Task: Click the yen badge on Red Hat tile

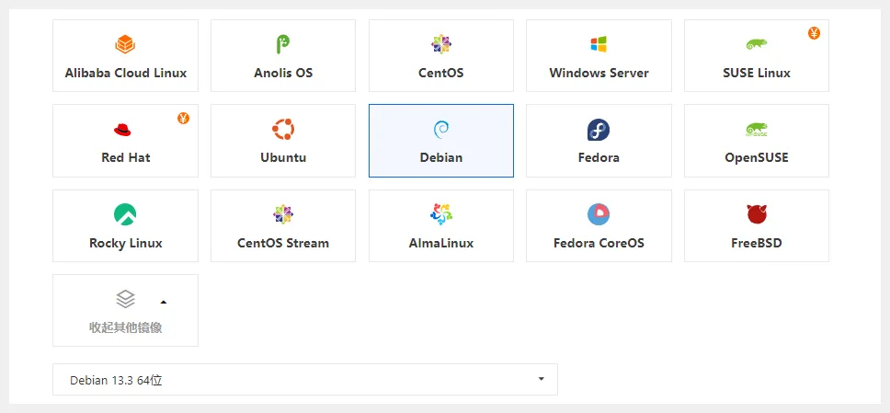Action: pos(183,118)
